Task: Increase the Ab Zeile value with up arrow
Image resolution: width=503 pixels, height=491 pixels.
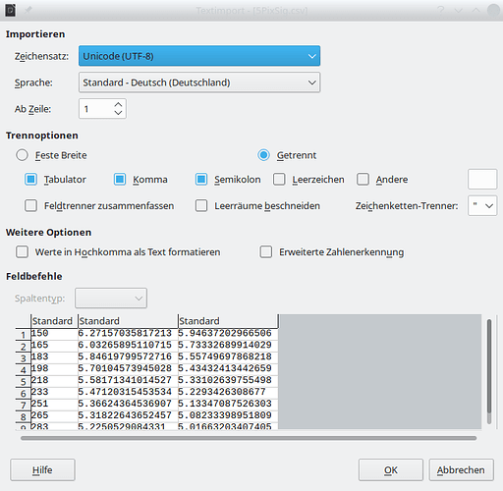Action: 118,105
